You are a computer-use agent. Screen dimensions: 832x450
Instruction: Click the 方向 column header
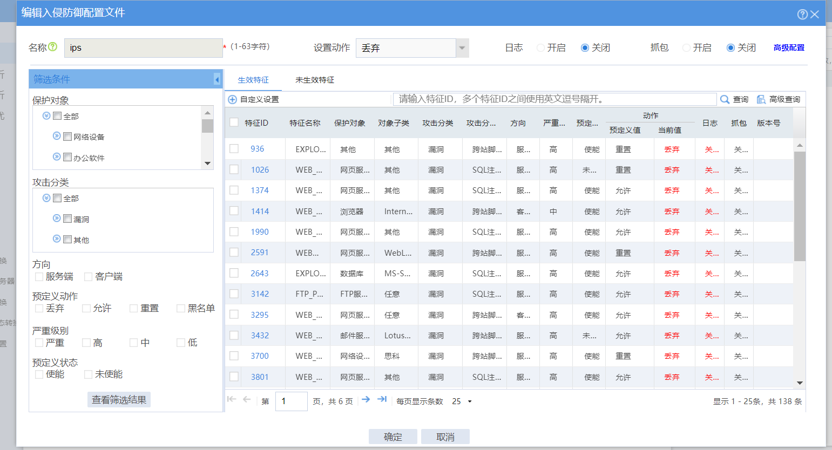click(x=518, y=123)
